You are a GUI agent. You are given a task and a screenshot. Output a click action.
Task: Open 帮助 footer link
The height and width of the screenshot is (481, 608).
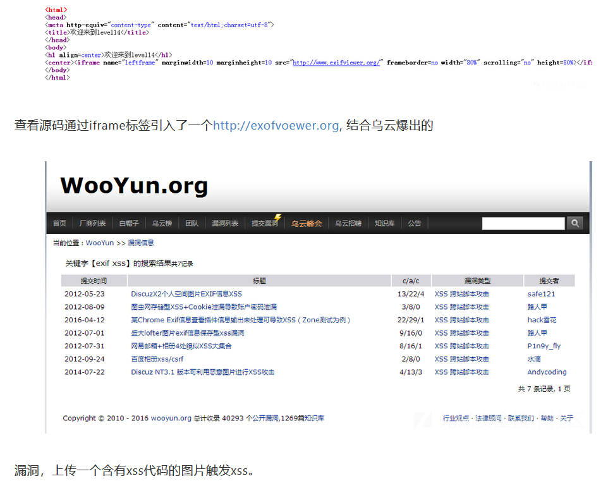coord(547,418)
